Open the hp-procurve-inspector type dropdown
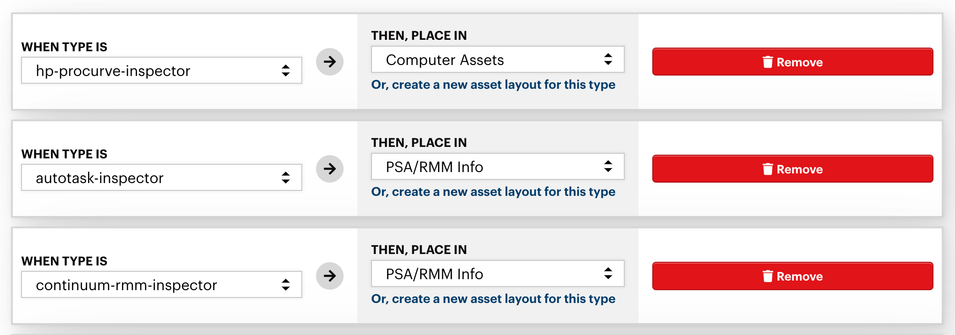This screenshot has width=955, height=335. [x=161, y=70]
